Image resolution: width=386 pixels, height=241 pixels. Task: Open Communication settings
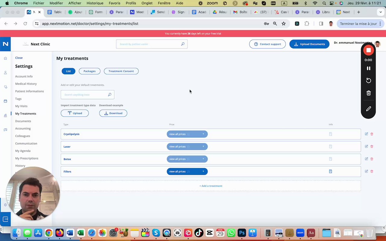tap(26, 143)
